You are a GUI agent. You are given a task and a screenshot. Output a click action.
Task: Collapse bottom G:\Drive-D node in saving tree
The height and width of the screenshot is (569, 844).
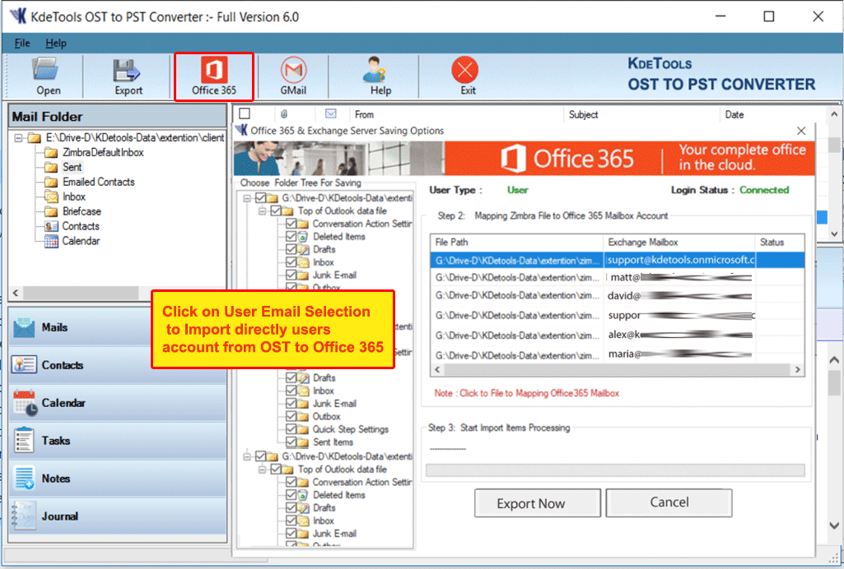pos(247,456)
